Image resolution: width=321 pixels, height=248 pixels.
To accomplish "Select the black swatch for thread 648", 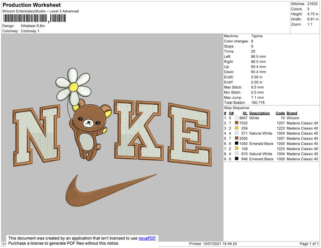I will [236, 159].
